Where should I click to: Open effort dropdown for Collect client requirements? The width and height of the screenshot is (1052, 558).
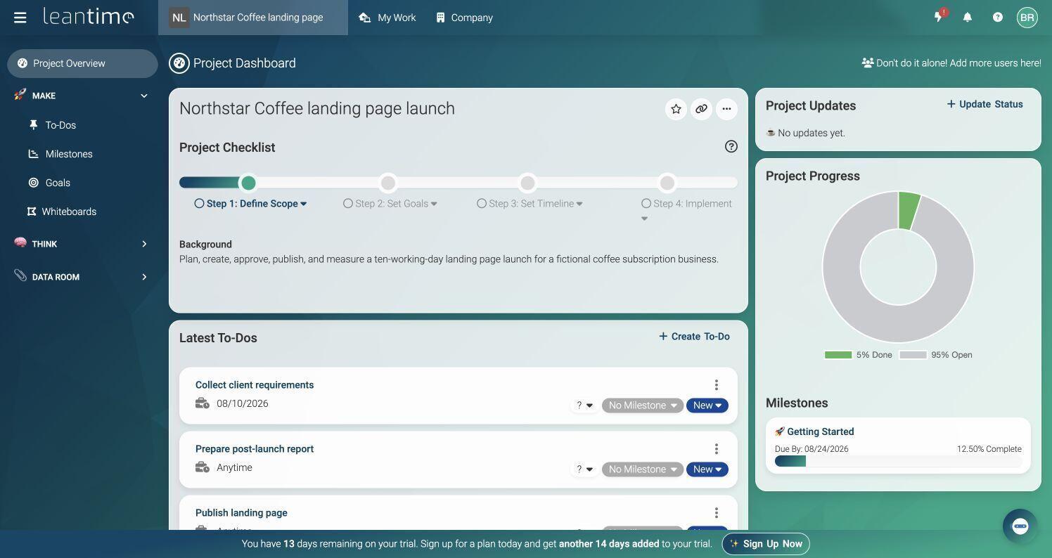[x=584, y=405]
